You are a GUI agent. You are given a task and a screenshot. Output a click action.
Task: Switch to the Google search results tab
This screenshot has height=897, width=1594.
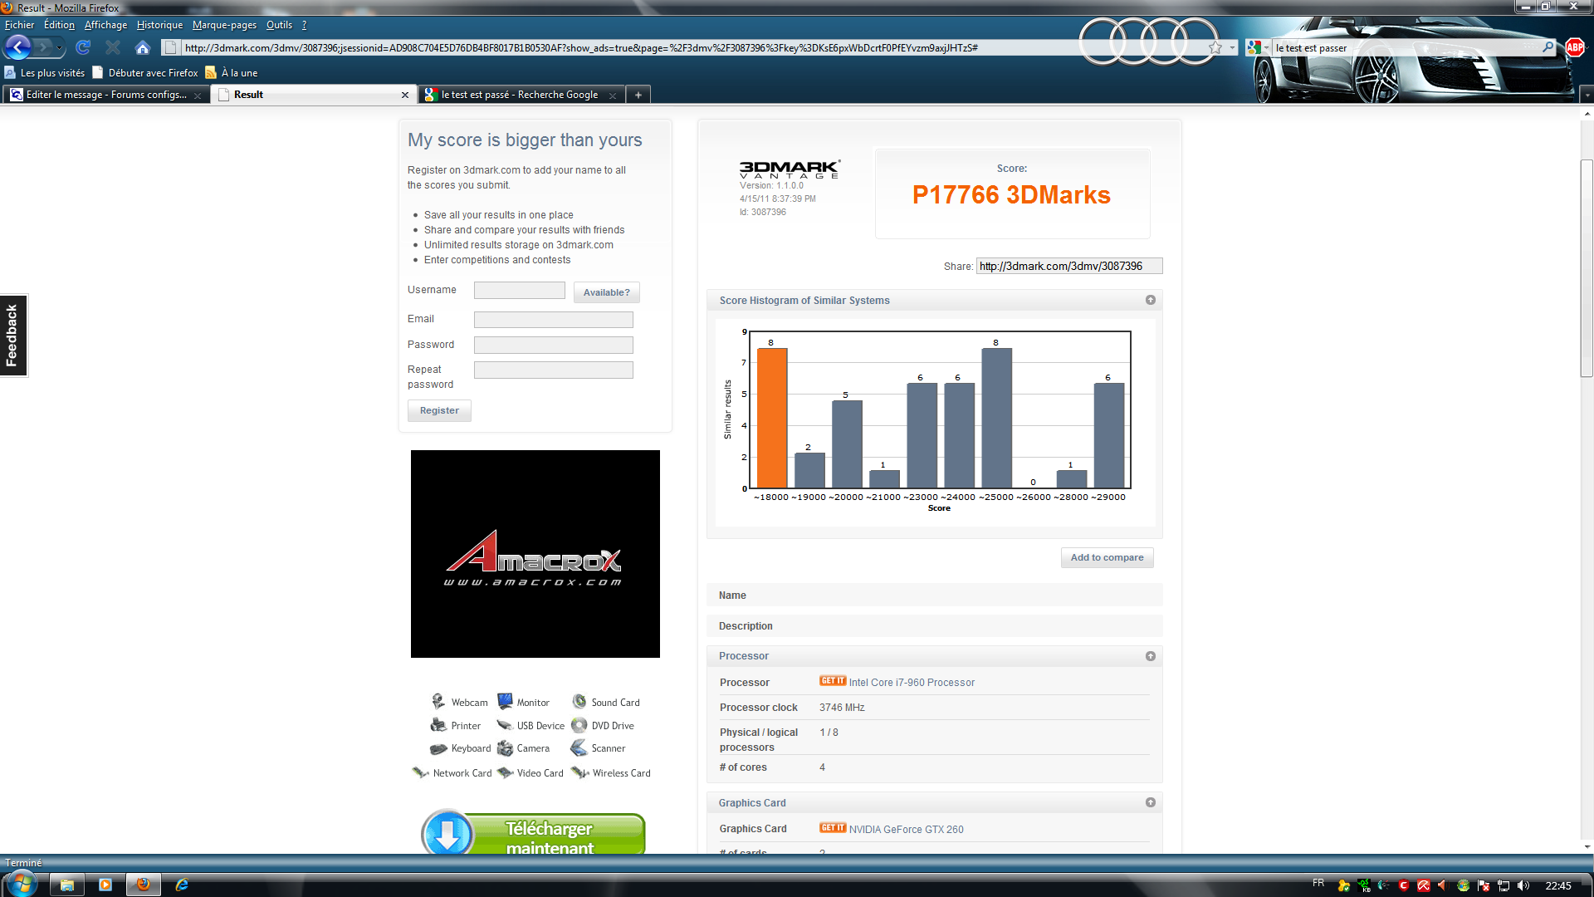point(519,95)
